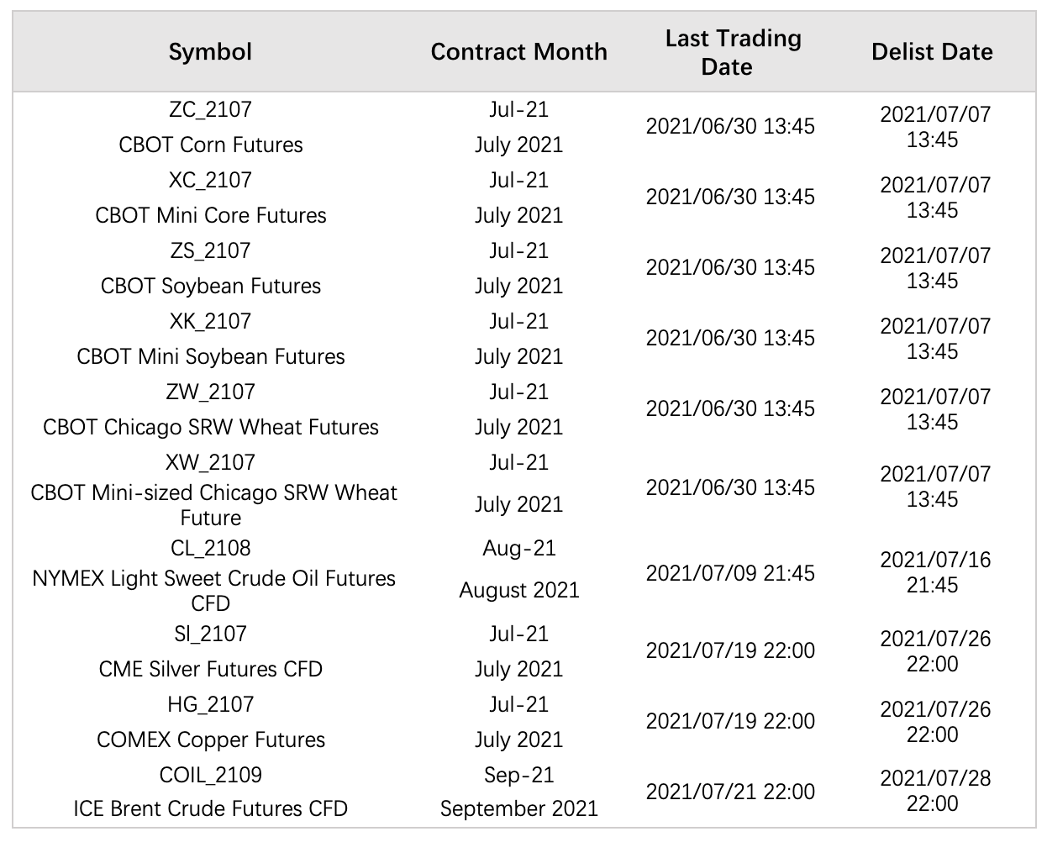Click the XC_2107 symbol
Image resolution: width=1047 pixels, height=842 pixels.
210,180
